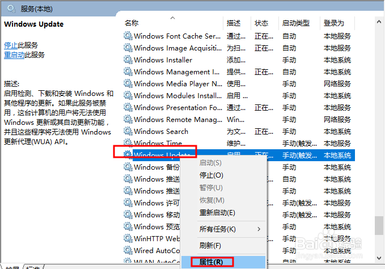Click the Windows Remote Management gear icon
Viewport: 385px width, 269px height.
pyautogui.click(x=128, y=119)
